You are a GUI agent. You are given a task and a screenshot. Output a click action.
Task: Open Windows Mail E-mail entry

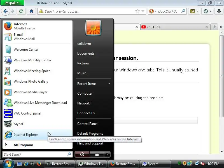click(38, 37)
